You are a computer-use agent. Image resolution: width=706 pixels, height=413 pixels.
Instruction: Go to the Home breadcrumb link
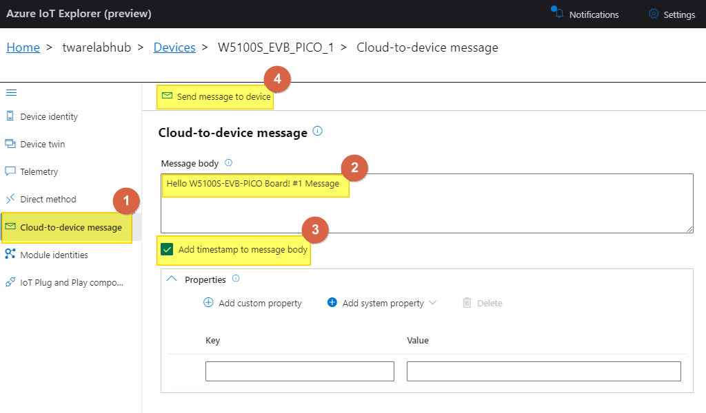[x=23, y=47]
